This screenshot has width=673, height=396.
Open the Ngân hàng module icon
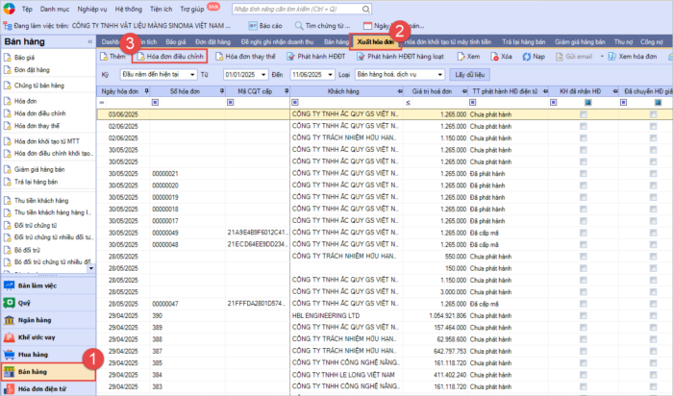(10, 321)
